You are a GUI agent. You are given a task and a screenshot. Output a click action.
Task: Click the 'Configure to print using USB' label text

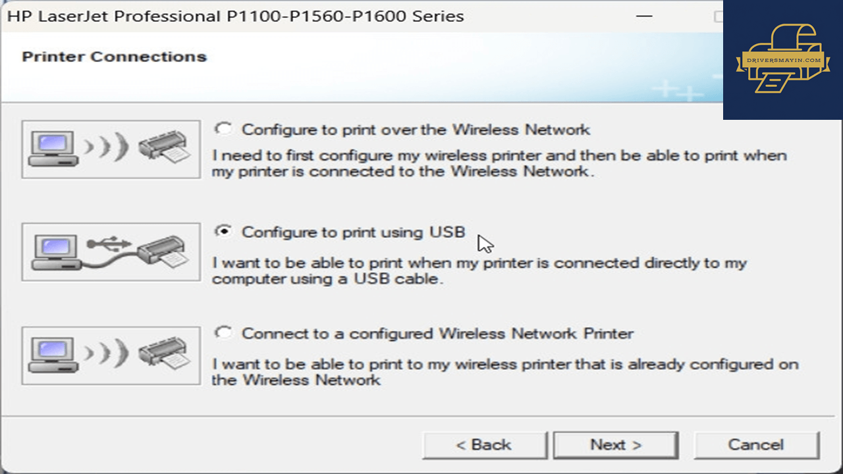click(x=353, y=232)
